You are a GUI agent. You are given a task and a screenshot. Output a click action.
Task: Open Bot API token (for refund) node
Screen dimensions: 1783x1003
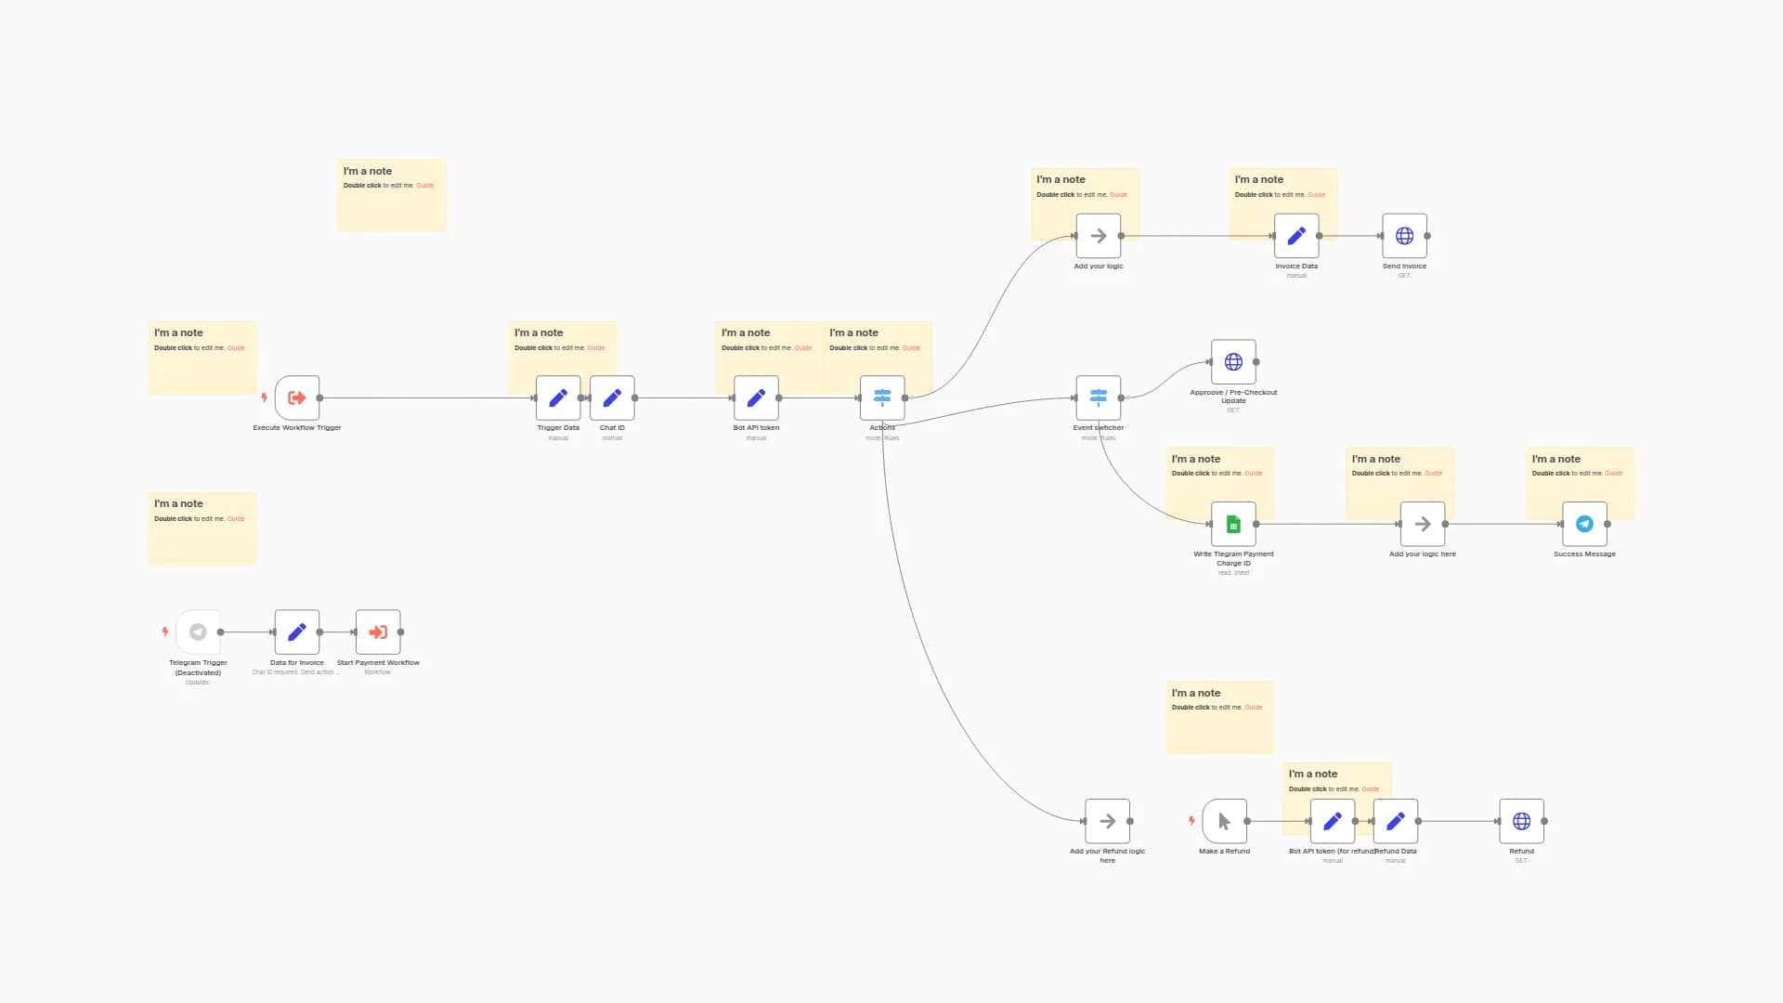[x=1333, y=821]
